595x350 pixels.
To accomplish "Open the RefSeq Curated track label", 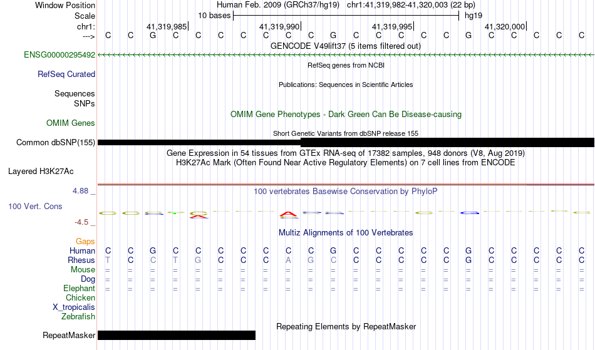I will point(66,74).
